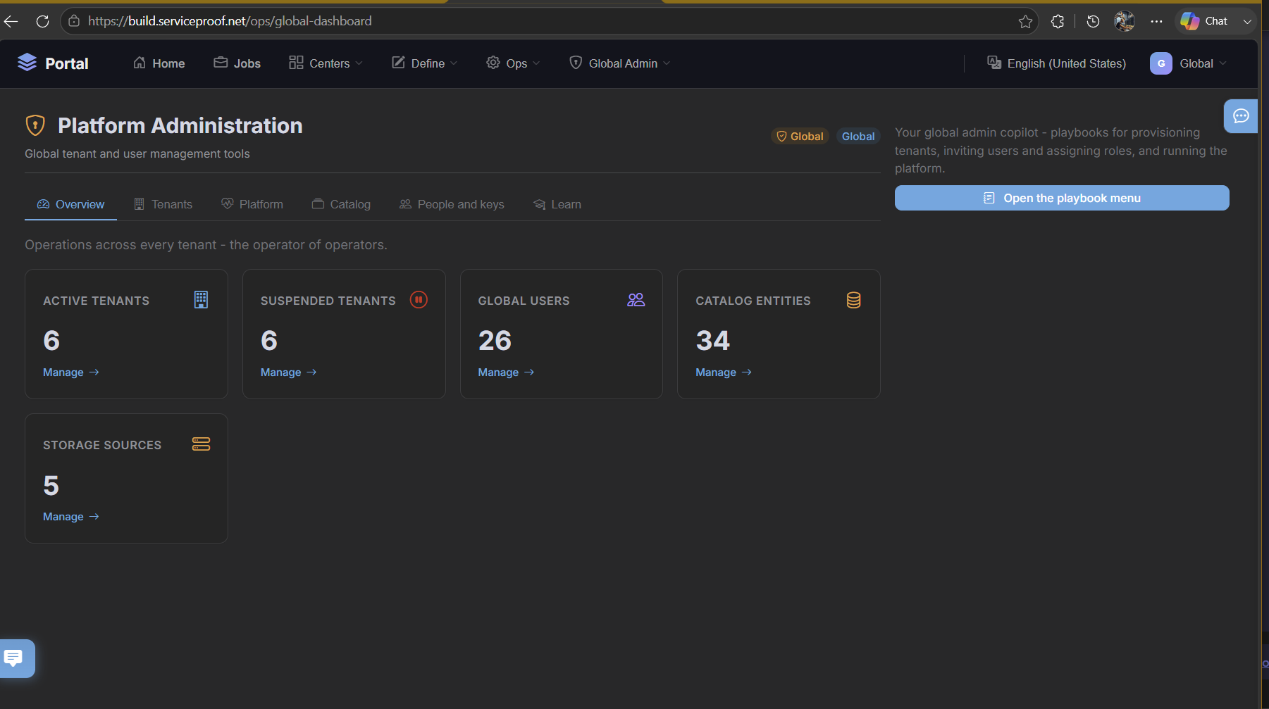Open the English (United States) language selector

click(1056, 63)
